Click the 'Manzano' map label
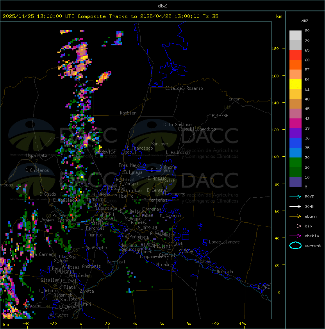 tap(33, 306)
